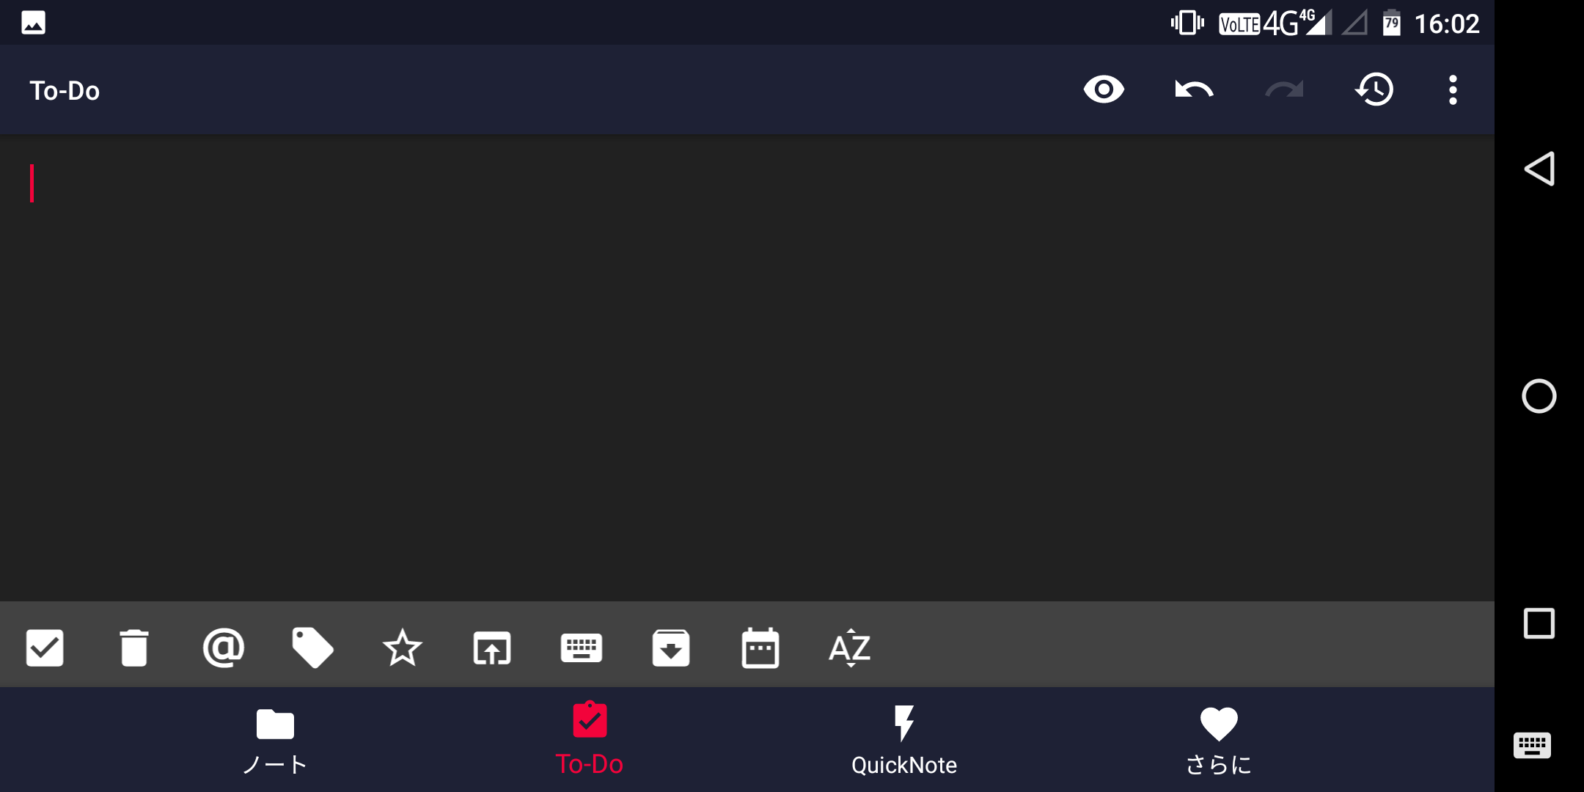Insert context with @ icon
This screenshot has height=792, width=1584.
point(223,648)
